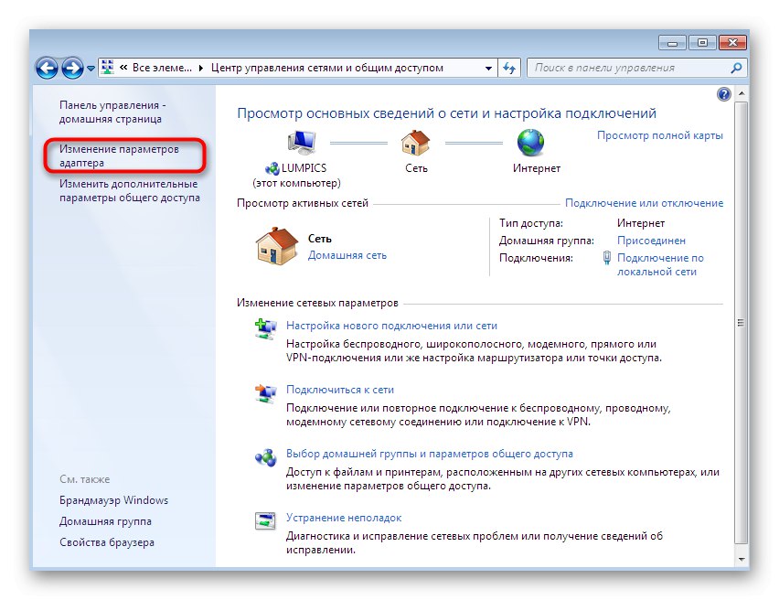779x600 pixels.
Task: Open the address bar history dropdown
Action: coord(488,68)
